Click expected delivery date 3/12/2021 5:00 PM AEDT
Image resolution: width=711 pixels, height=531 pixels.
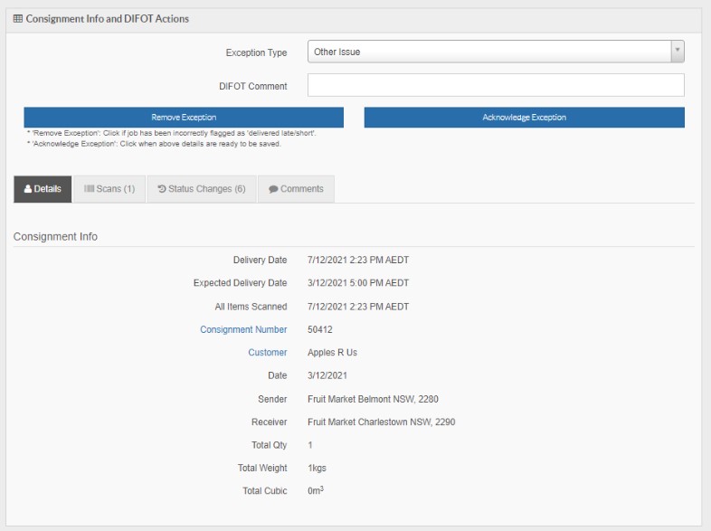click(x=358, y=283)
